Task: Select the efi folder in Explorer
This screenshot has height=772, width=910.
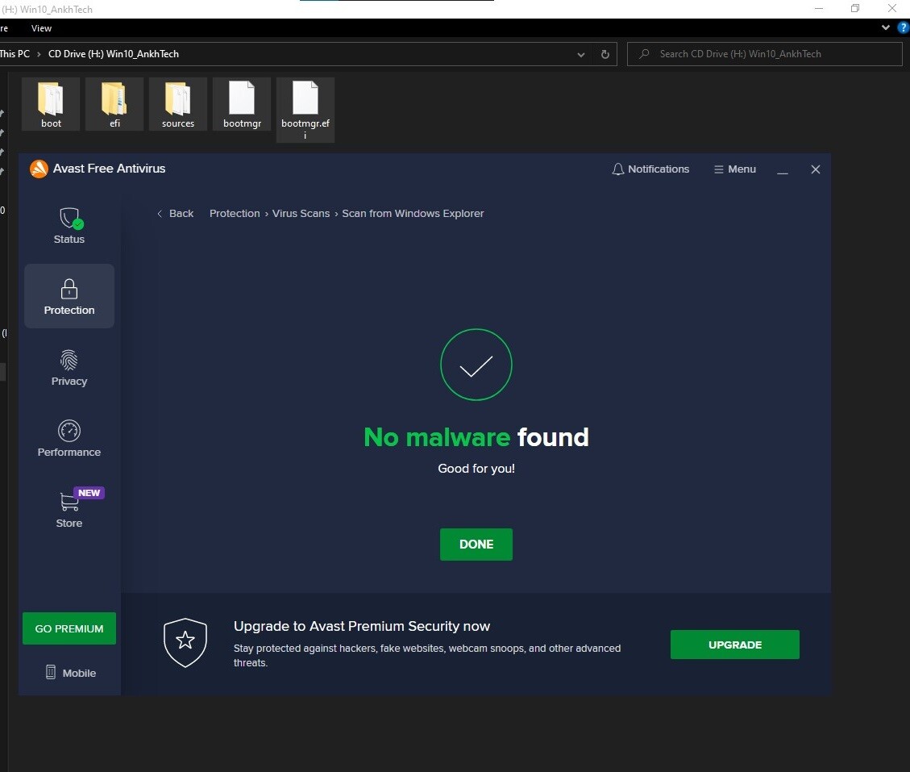Action: [x=114, y=105]
